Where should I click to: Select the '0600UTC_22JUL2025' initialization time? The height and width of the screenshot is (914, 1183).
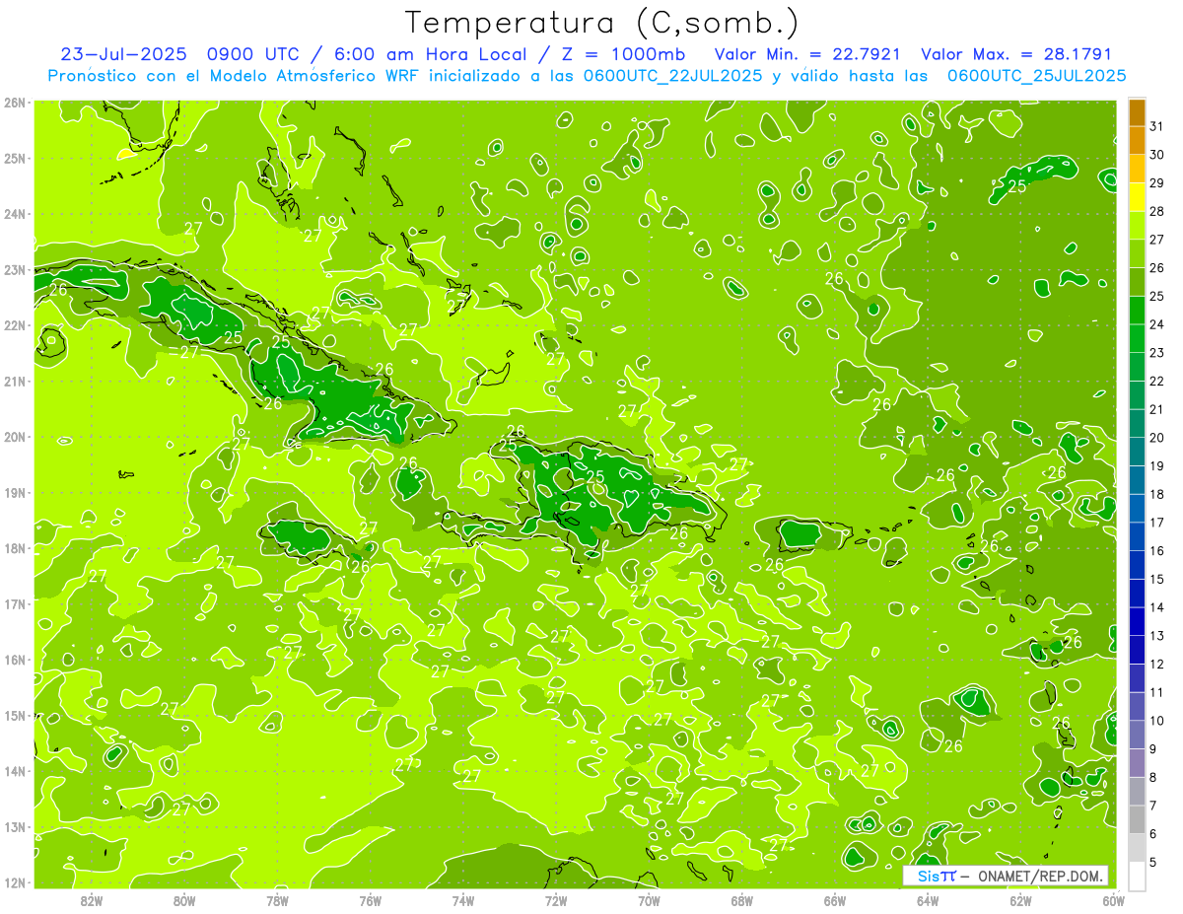pos(672,76)
